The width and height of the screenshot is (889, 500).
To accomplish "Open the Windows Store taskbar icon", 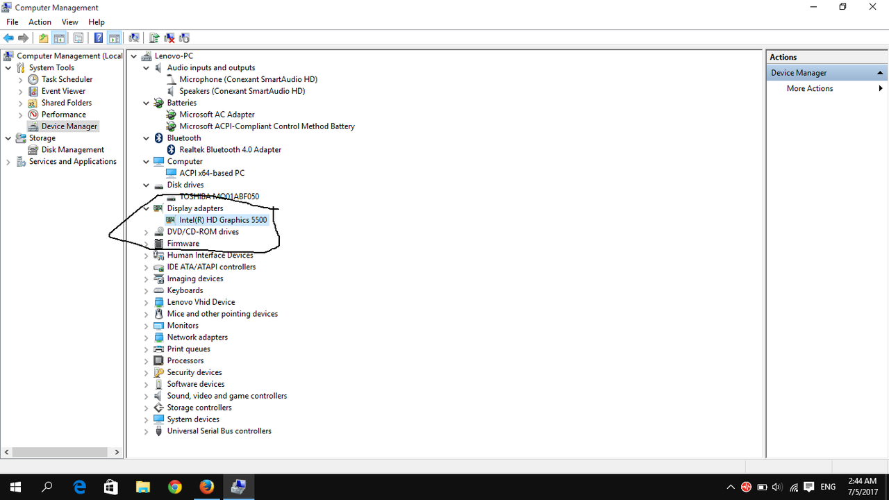I will click(x=111, y=487).
